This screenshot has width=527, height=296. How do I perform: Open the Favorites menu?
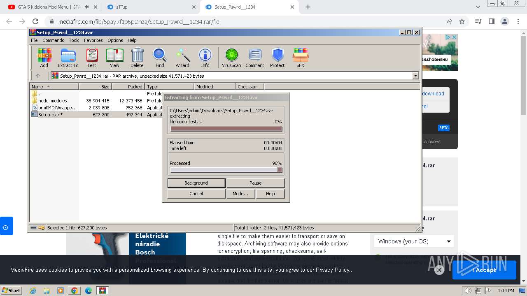point(93,40)
